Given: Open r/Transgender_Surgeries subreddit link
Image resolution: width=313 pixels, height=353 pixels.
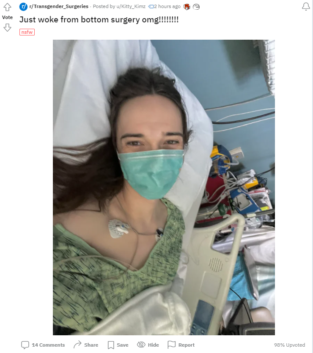Looking at the screenshot, I should click(x=59, y=6).
